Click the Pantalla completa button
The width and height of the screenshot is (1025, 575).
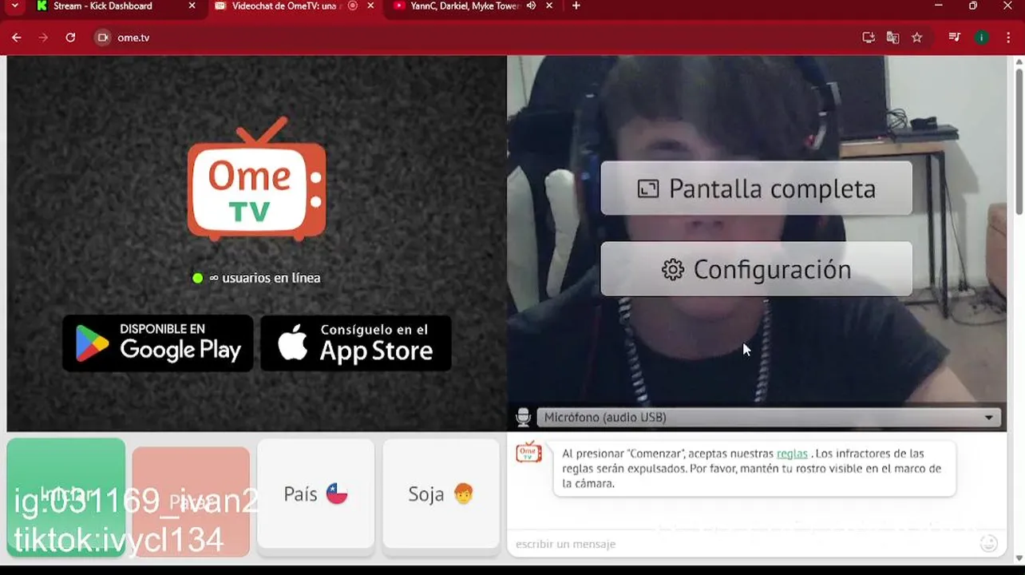(756, 188)
